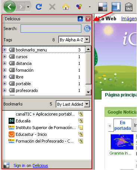
Task: Select the libre tag
Action: point(19,77)
